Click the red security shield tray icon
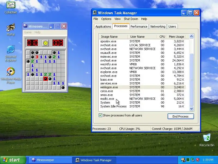The height and width of the screenshot is (164, 218). [x=198, y=160]
